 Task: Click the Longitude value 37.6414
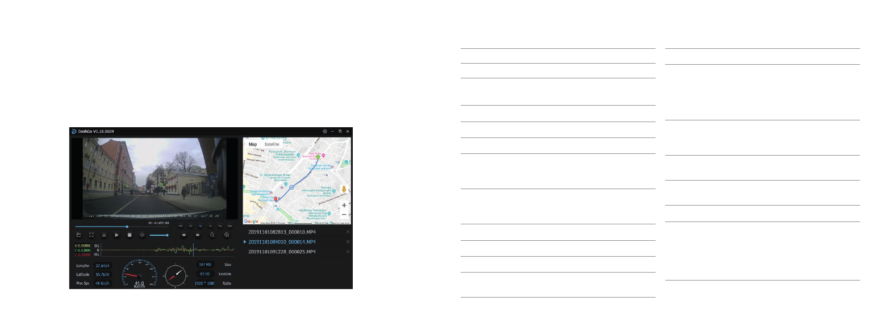click(x=102, y=265)
